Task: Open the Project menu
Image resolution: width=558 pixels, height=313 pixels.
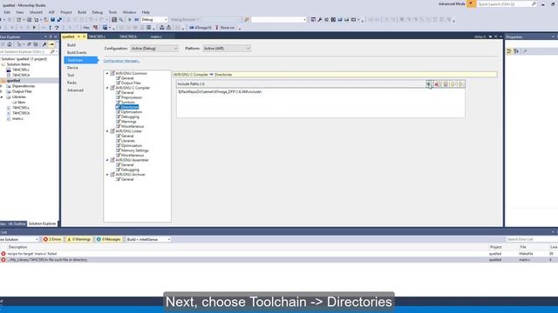Action: pyautogui.click(x=66, y=12)
